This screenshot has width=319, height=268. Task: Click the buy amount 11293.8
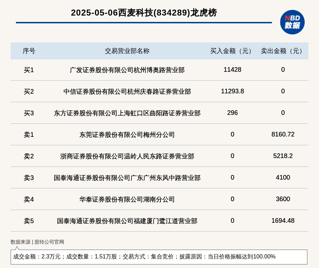coord(232,91)
